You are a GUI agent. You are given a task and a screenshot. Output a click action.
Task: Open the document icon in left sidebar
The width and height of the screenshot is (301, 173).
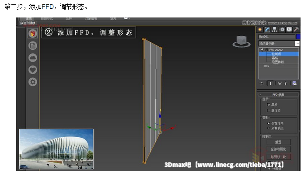coord(33,46)
